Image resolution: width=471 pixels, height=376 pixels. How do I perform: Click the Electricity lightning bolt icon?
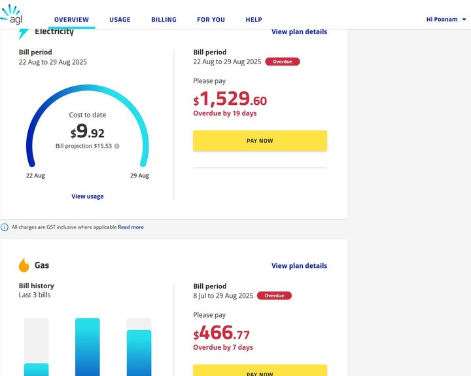(23, 33)
